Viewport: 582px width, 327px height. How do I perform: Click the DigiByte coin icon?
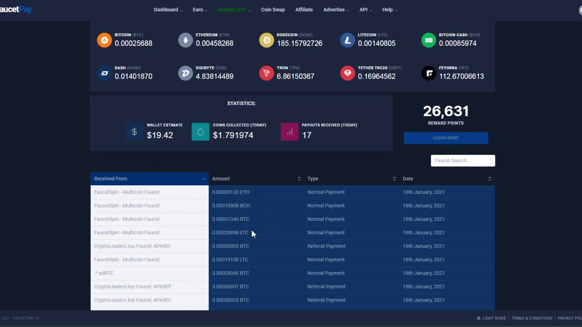point(185,73)
